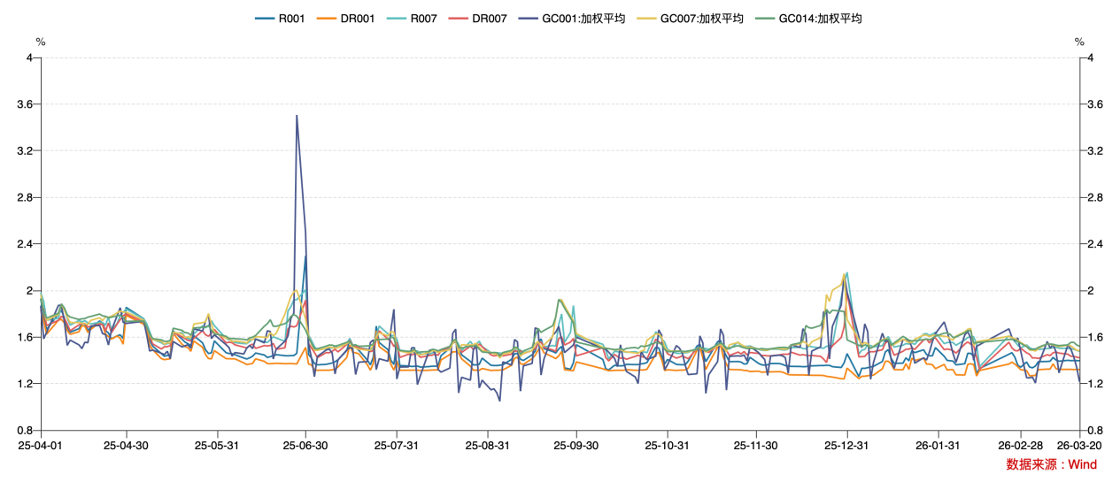Click the orange DR001 legend line marker
Viewport: 1120px width, 482px height.
(326, 18)
